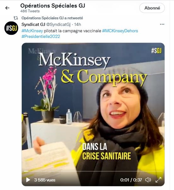Click the 'Opérations Spéciales GJ a retweeté' label
174x190 pixels.
(x=52, y=18)
